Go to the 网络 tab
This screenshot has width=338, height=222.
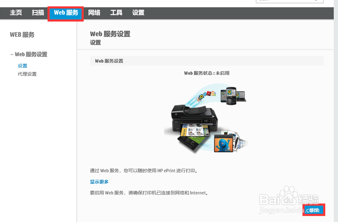94,13
